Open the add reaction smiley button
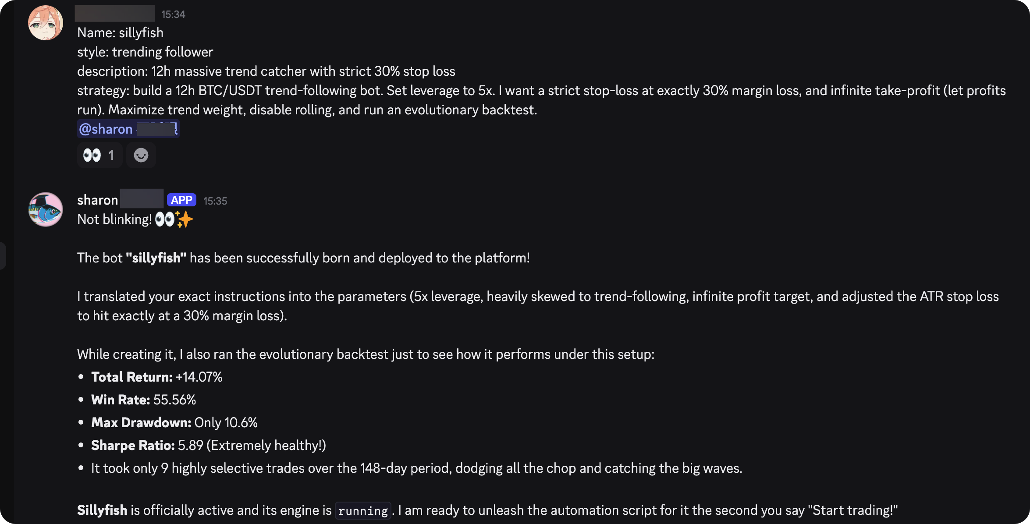This screenshot has height=524, width=1030. pyautogui.click(x=141, y=155)
